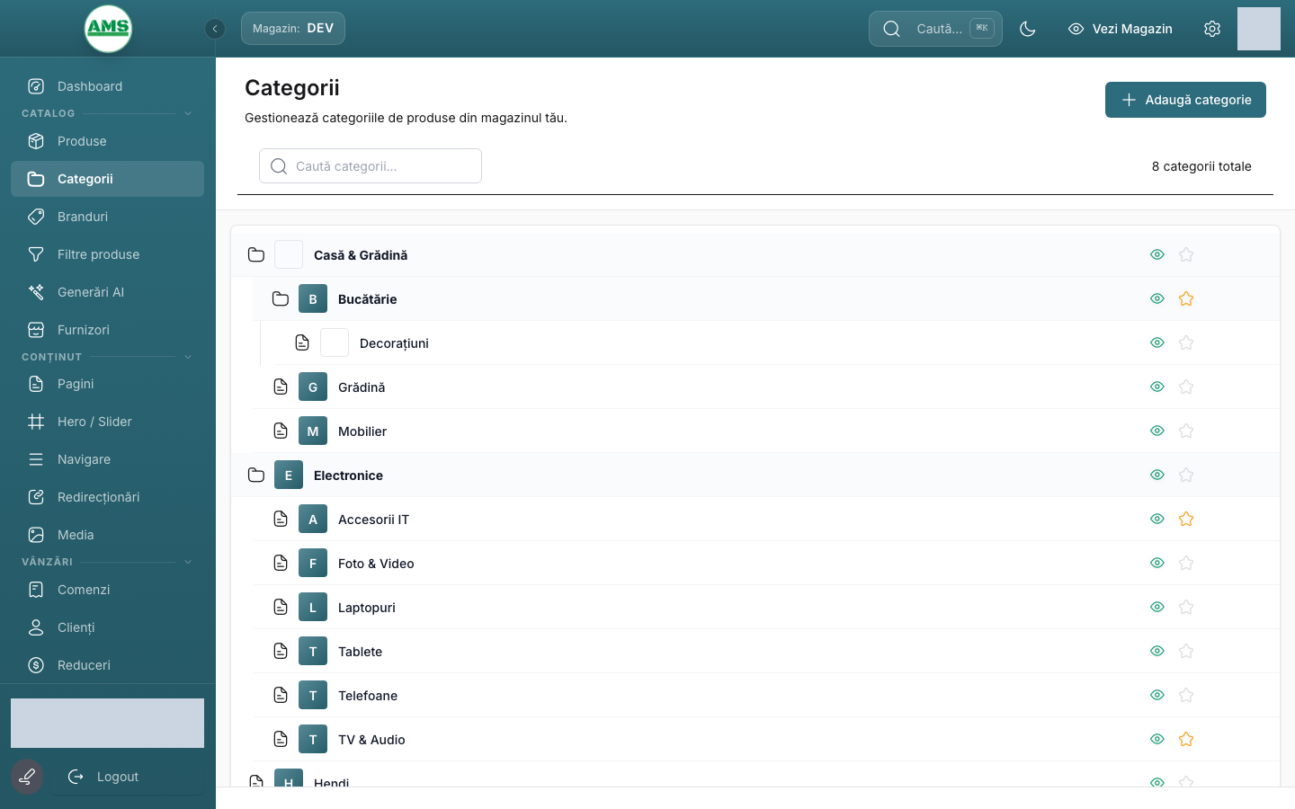Click the B avatar of Bucătărie
This screenshot has height=809, width=1295.
coord(313,299)
